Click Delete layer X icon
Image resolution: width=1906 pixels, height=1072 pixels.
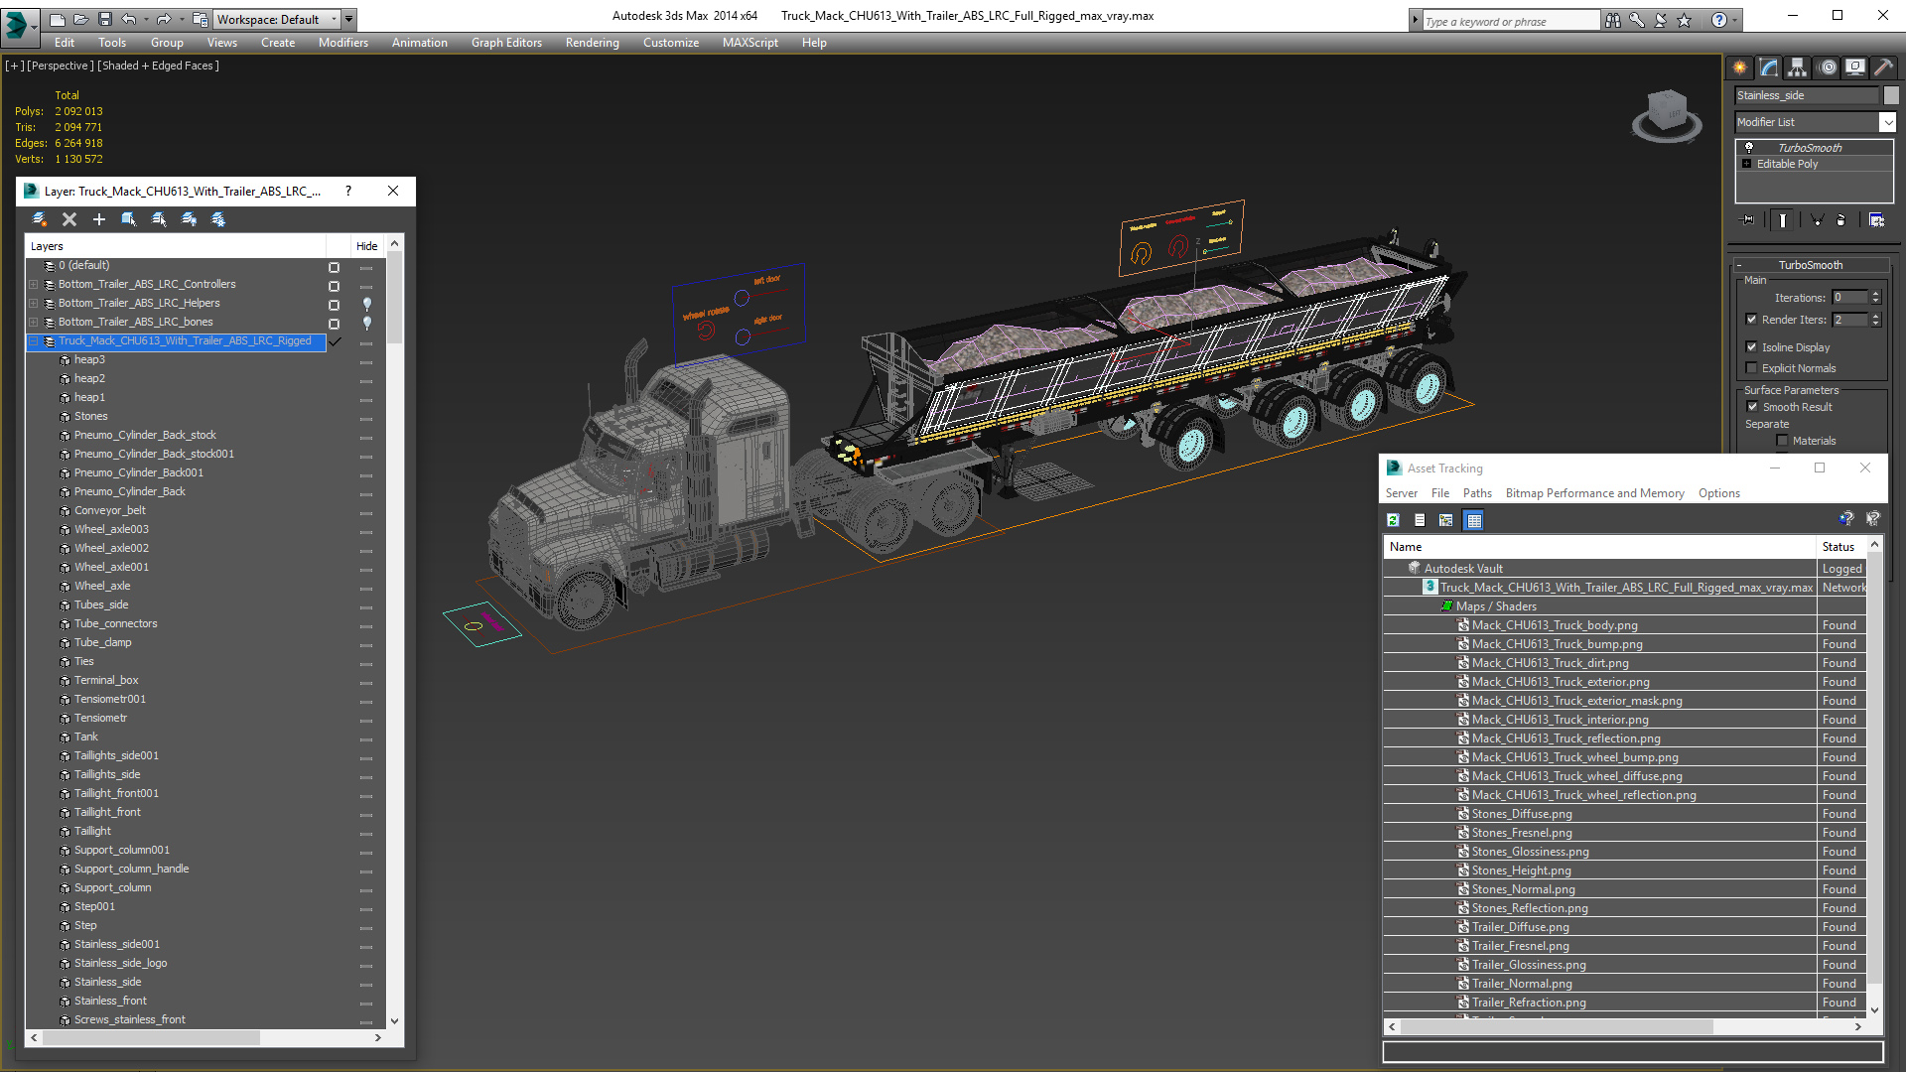69,219
